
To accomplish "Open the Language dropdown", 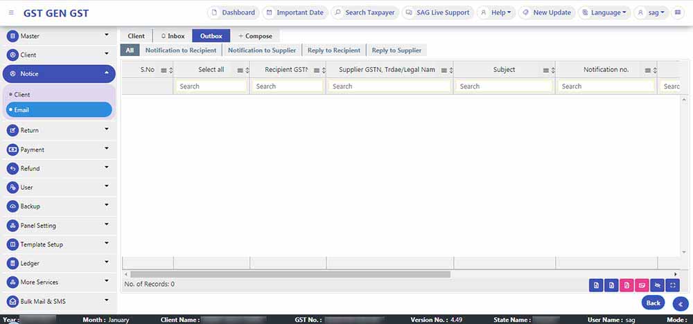I will (x=604, y=12).
